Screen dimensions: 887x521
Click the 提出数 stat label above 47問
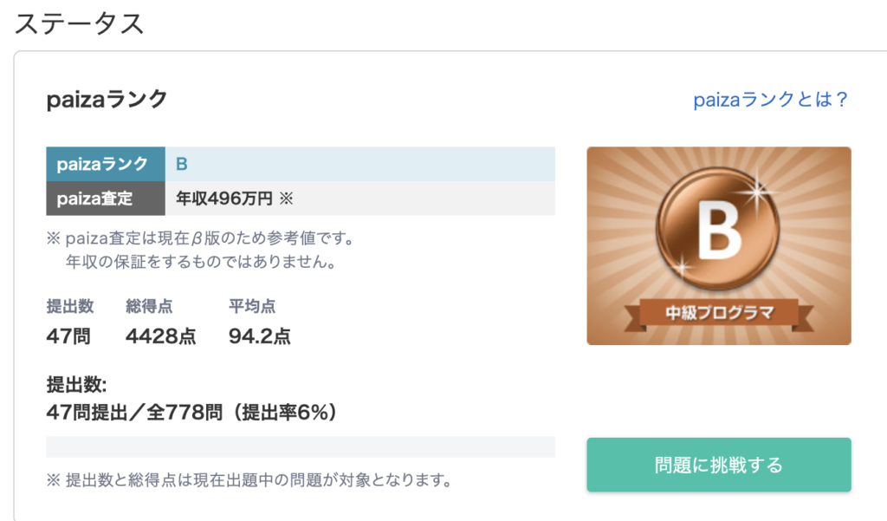[x=69, y=306]
